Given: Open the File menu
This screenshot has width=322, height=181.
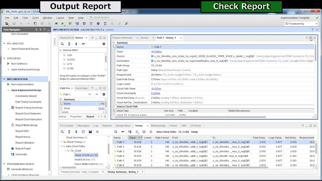Looking at the screenshot, I should coord(7,18).
